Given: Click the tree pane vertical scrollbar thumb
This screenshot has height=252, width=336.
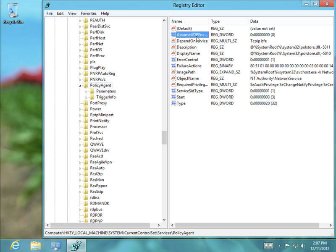Looking at the screenshot, I should pos(164,137).
